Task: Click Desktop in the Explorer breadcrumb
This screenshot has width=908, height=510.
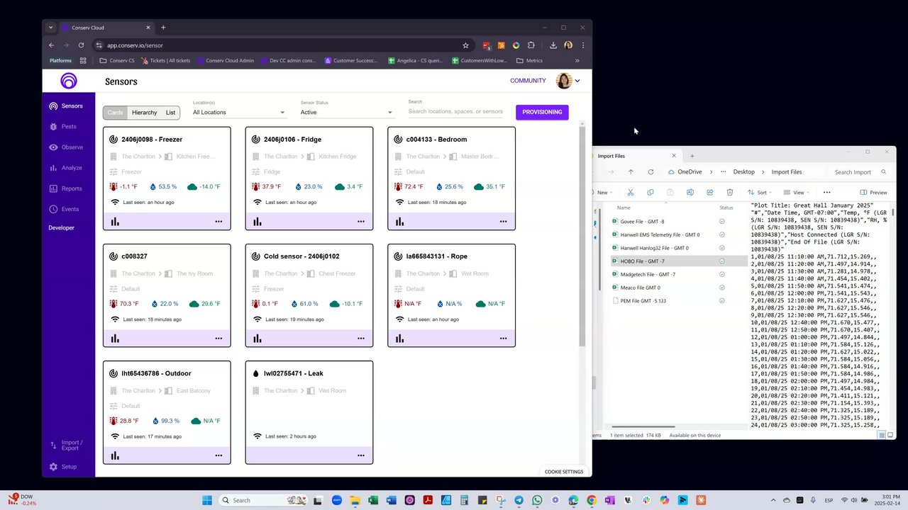Action: coord(744,172)
